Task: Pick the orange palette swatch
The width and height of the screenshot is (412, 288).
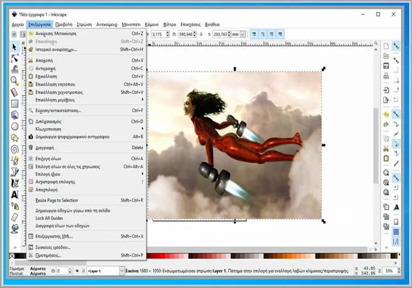Action: tap(289, 256)
